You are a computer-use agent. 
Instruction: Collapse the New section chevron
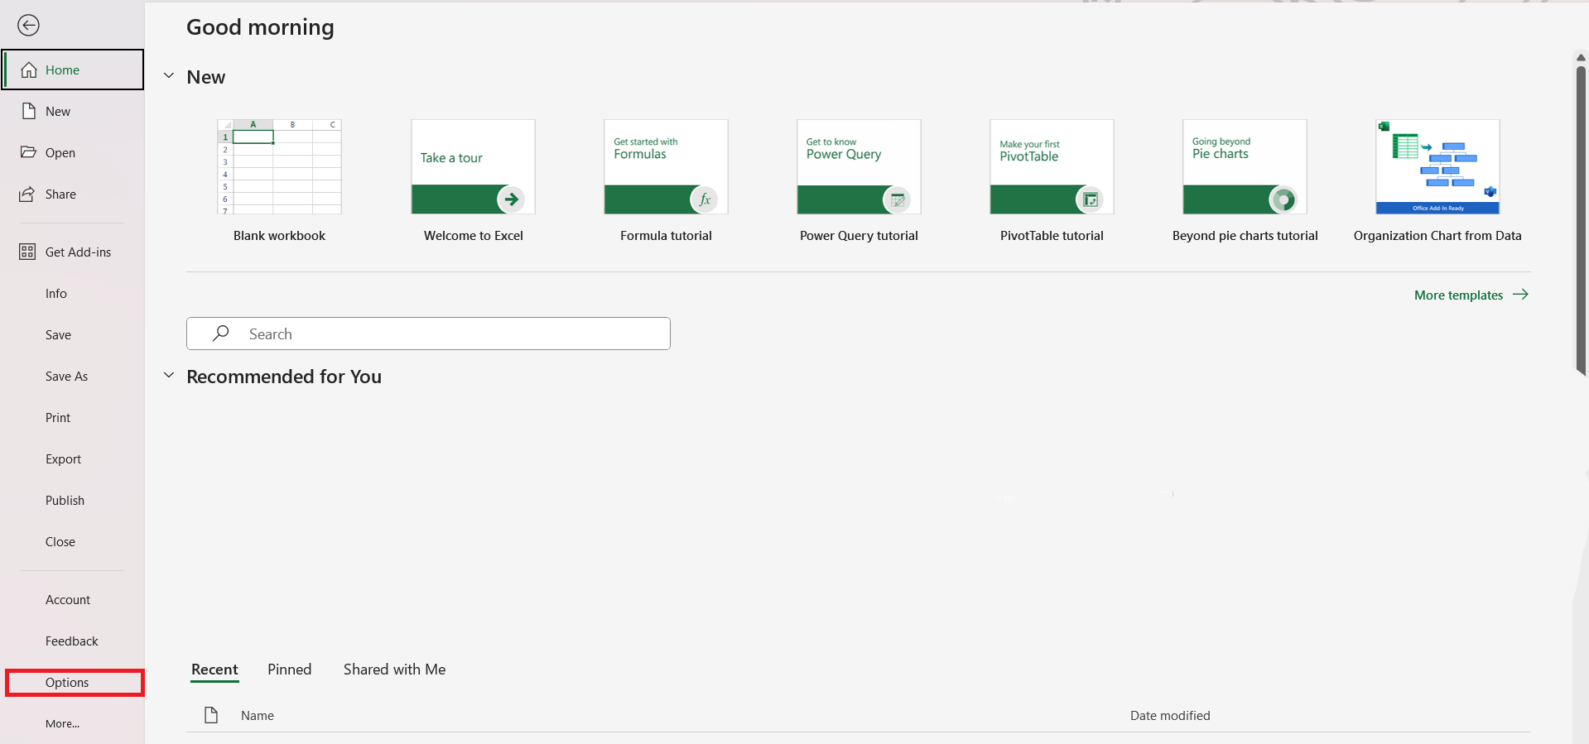tap(169, 76)
